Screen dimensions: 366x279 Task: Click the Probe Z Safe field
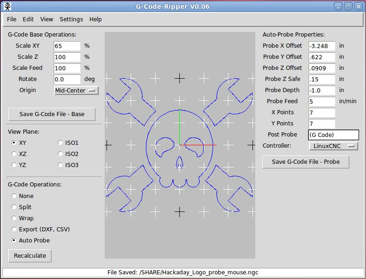click(x=322, y=79)
